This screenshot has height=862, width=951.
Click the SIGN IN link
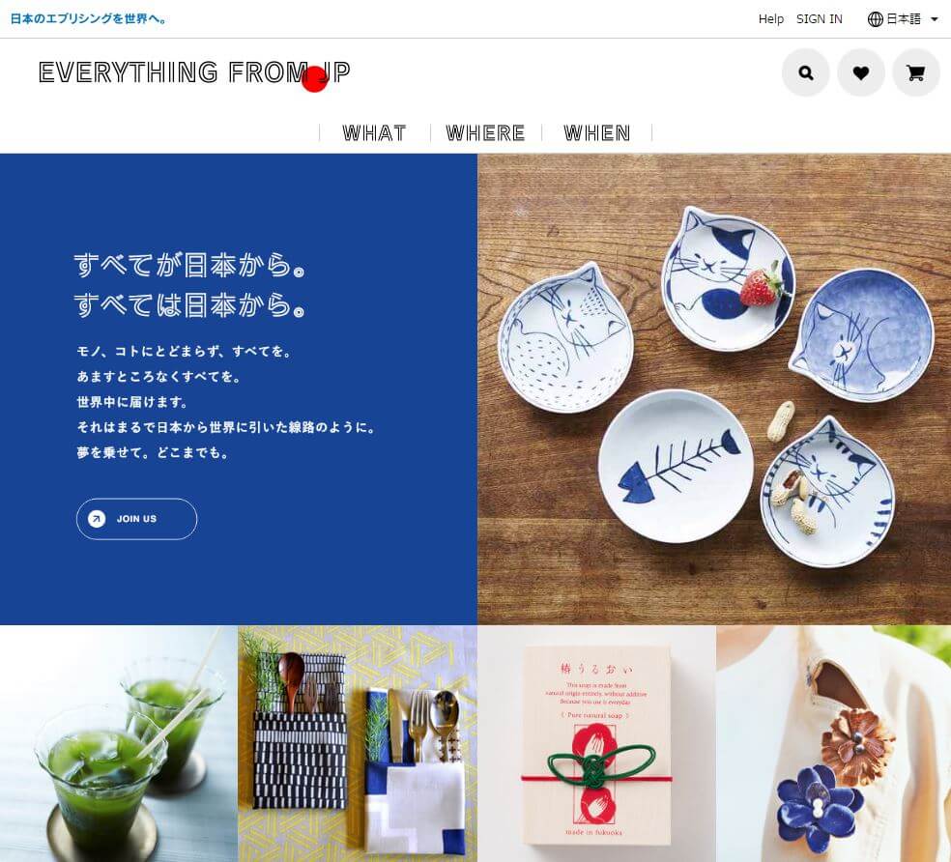[x=819, y=19]
